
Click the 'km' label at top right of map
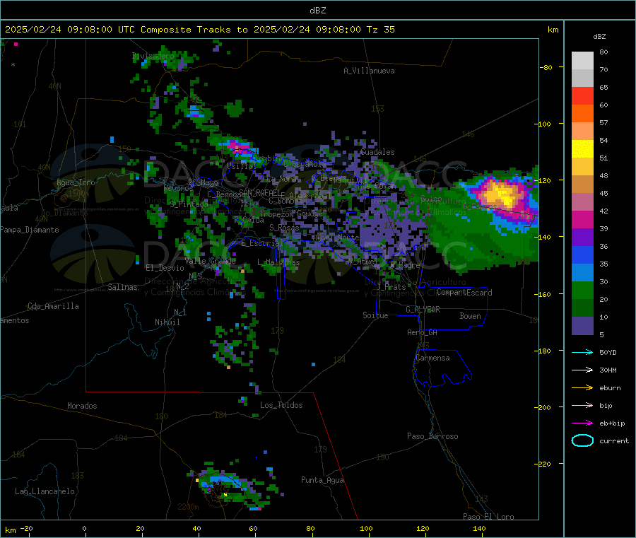click(553, 30)
